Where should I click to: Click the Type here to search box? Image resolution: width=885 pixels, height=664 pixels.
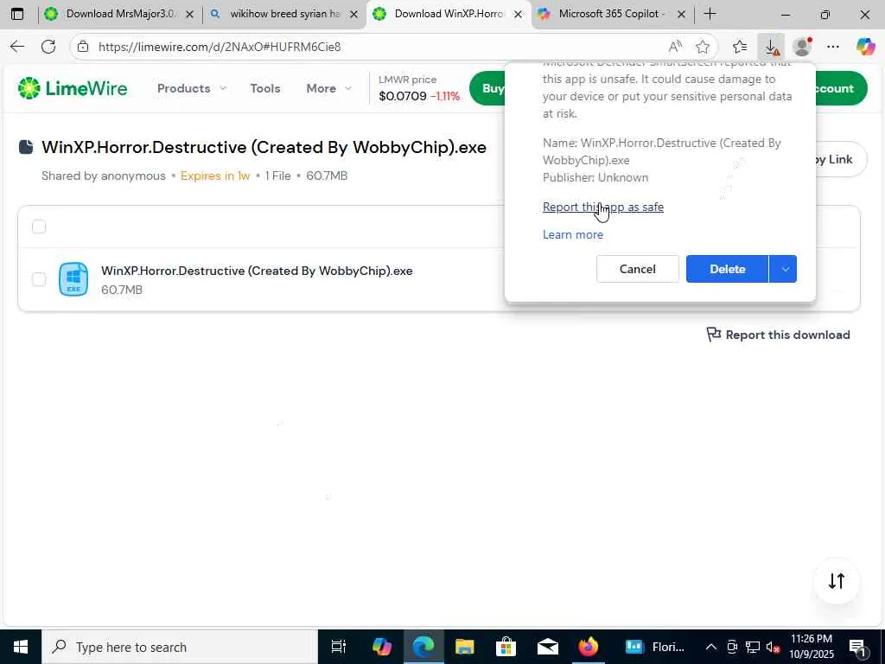pos(180,647)
